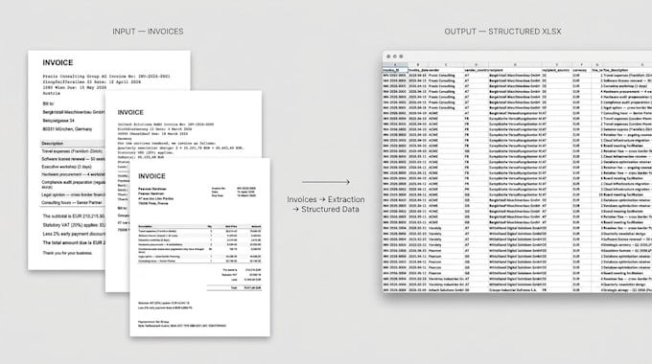This screenshot has width=652, height=364.
Task: Open the middle monospaced invoice page
Action: 183,125
